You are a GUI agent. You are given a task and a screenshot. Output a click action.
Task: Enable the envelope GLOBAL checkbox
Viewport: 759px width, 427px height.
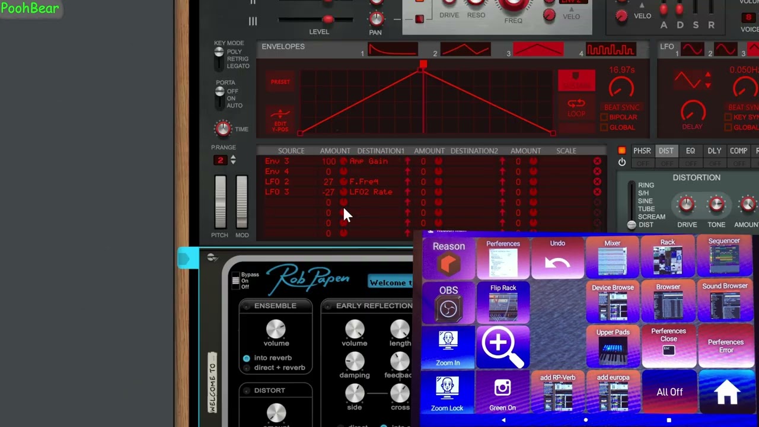click(604, 128)
